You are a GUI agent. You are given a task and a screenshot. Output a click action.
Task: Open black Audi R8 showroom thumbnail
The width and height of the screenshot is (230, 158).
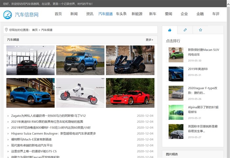[30, 60]
